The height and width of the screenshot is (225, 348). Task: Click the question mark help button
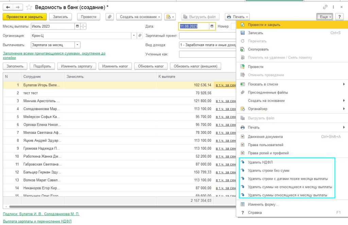click(339, 17)
